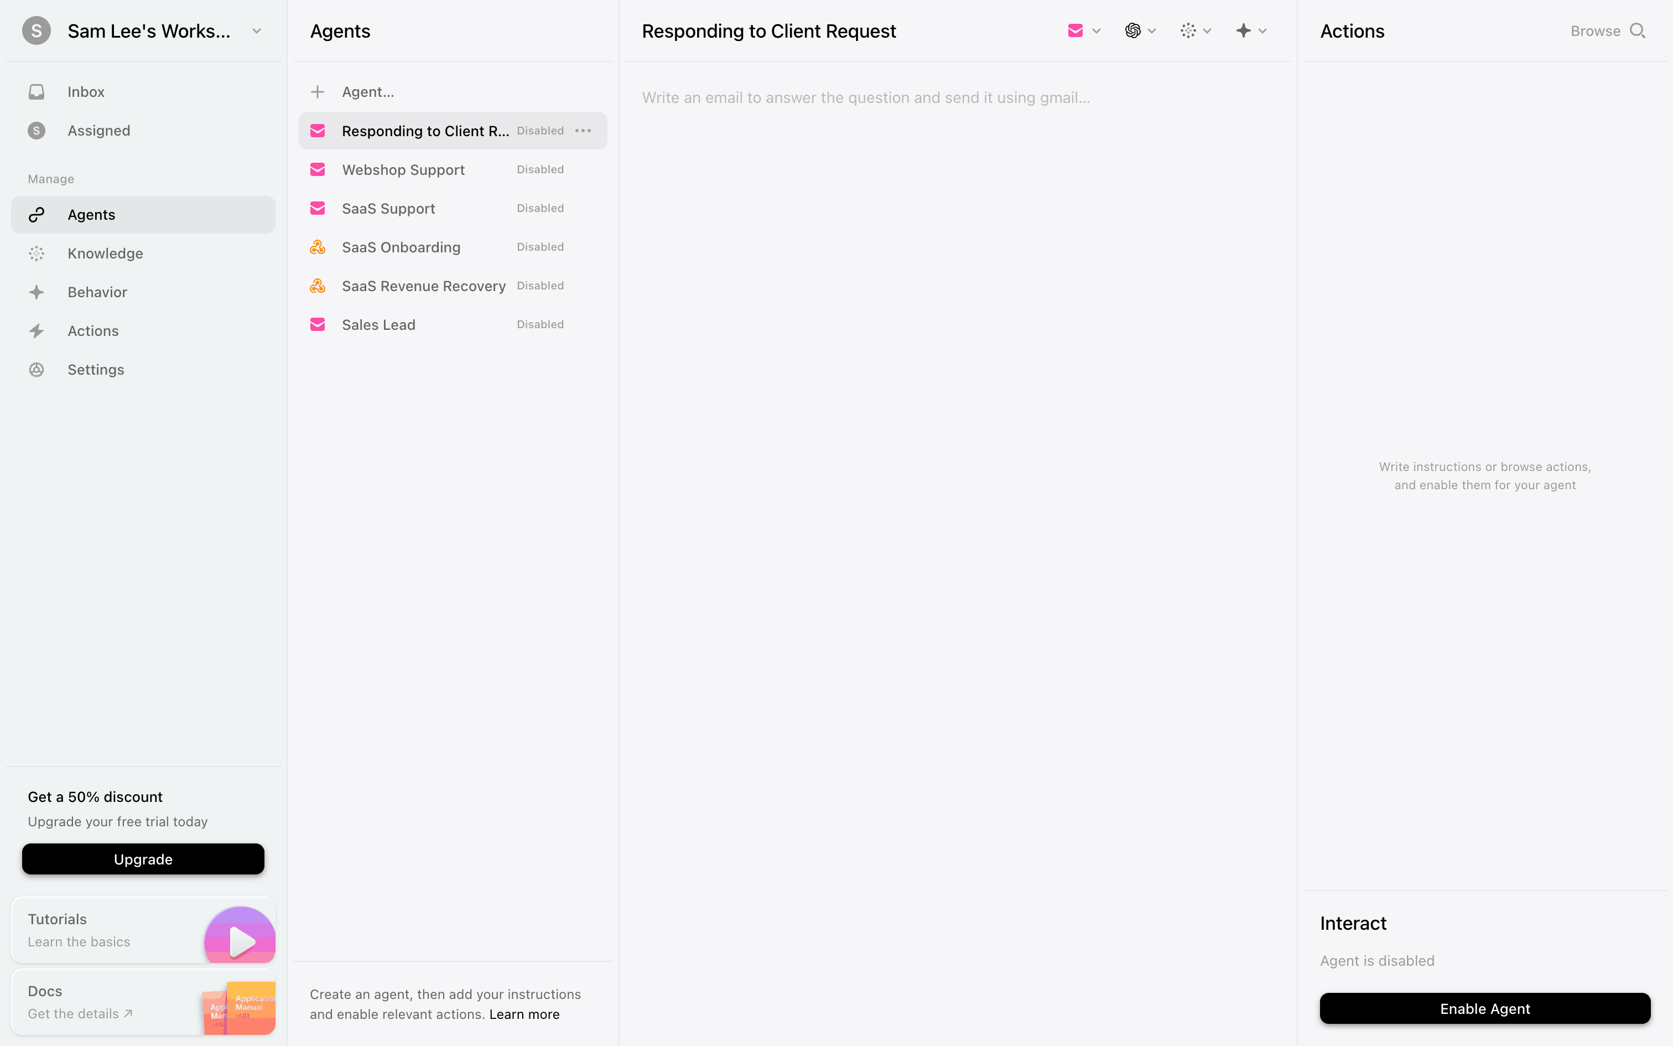Click the plus icon to add Agent
The width and height of the screenshot is (1673, 1046).
318,91
